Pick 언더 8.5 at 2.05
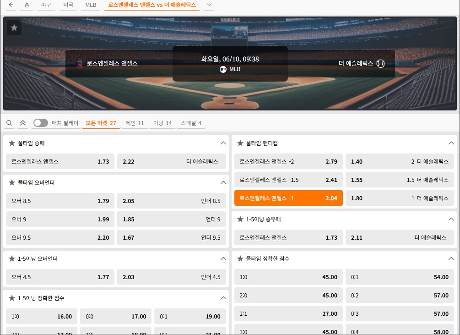Screen dimensions: 460x335 coord(171,201)
